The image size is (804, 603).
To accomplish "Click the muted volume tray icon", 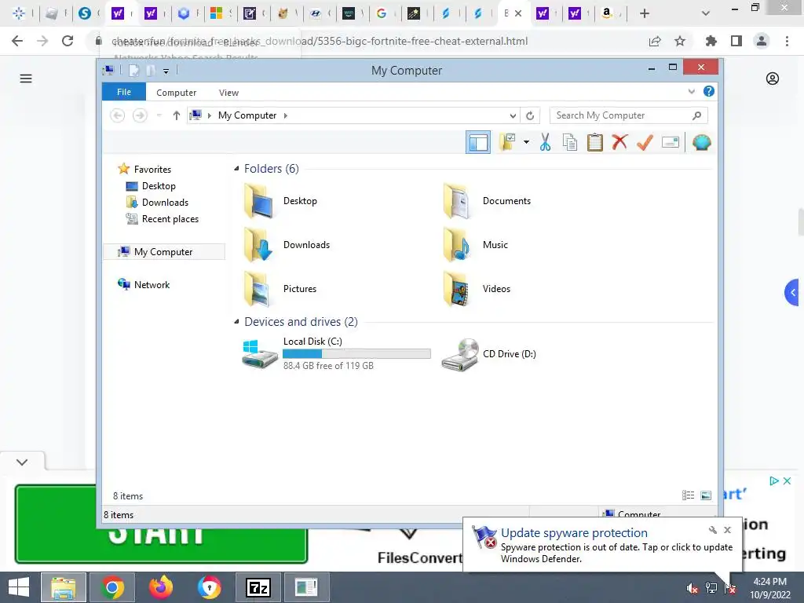I will click(x=692, y=588).
